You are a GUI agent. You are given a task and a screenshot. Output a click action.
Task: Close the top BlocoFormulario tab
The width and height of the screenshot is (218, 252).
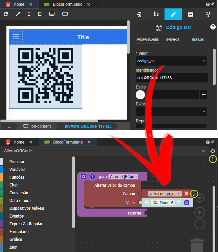tap(89, 4)
